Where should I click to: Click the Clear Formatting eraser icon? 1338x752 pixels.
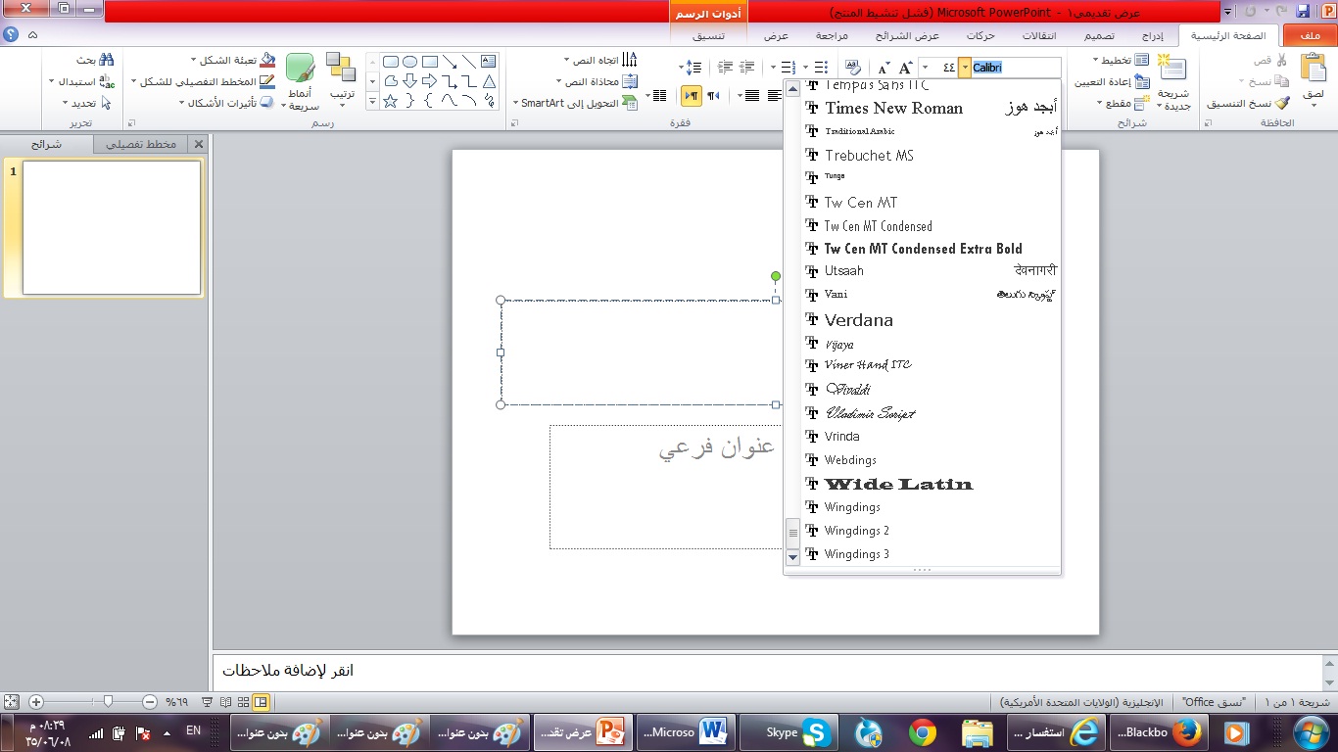tap(852, 68)
